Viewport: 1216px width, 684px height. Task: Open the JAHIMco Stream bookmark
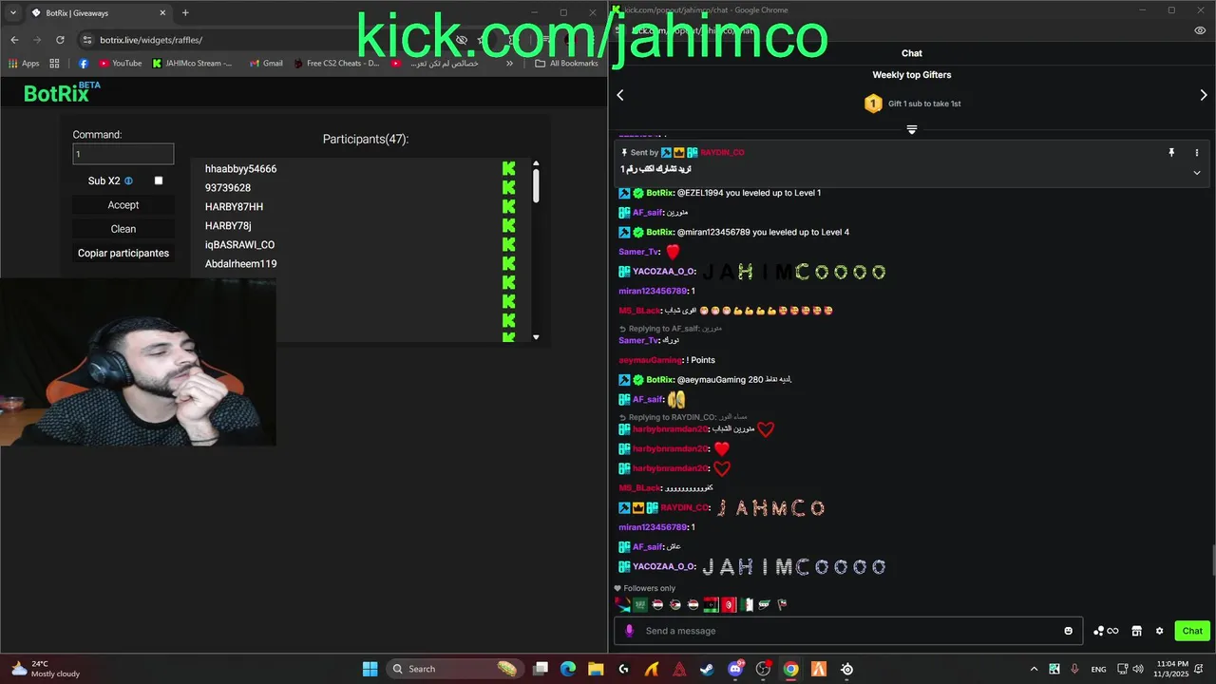coord(192,64)
